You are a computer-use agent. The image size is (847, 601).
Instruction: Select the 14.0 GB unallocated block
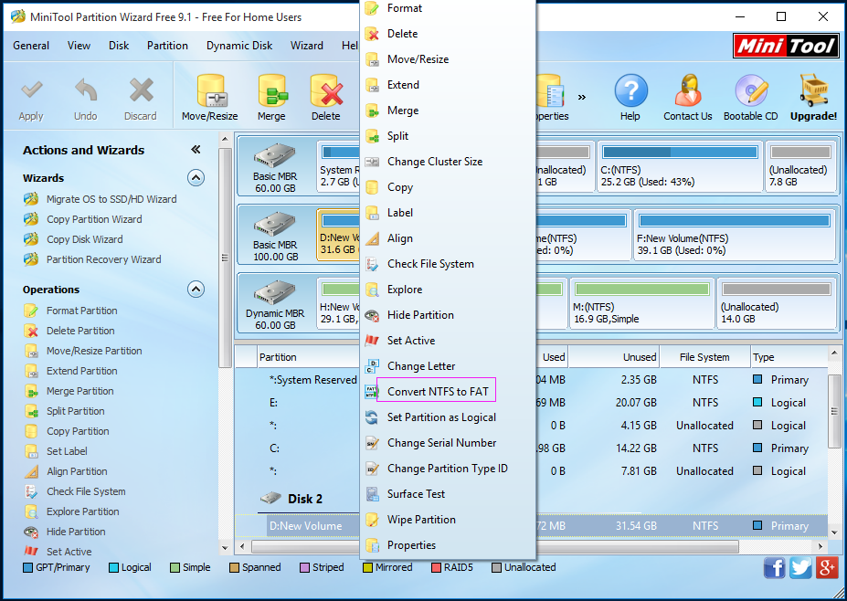pyautogui.click(x=777, y=304)
